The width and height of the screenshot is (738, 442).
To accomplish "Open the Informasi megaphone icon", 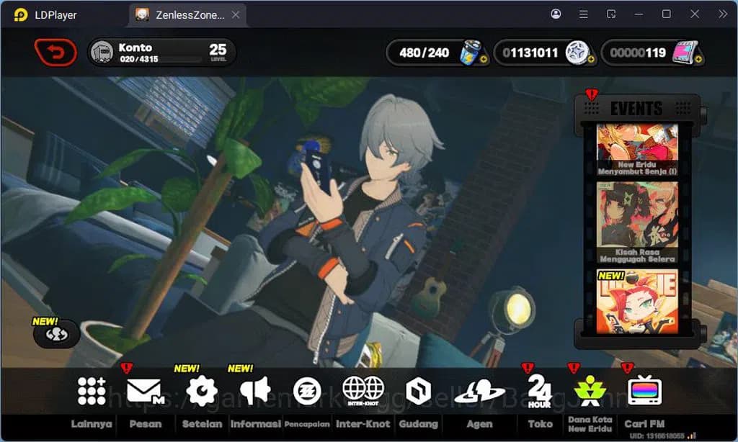I will (256, 391).
